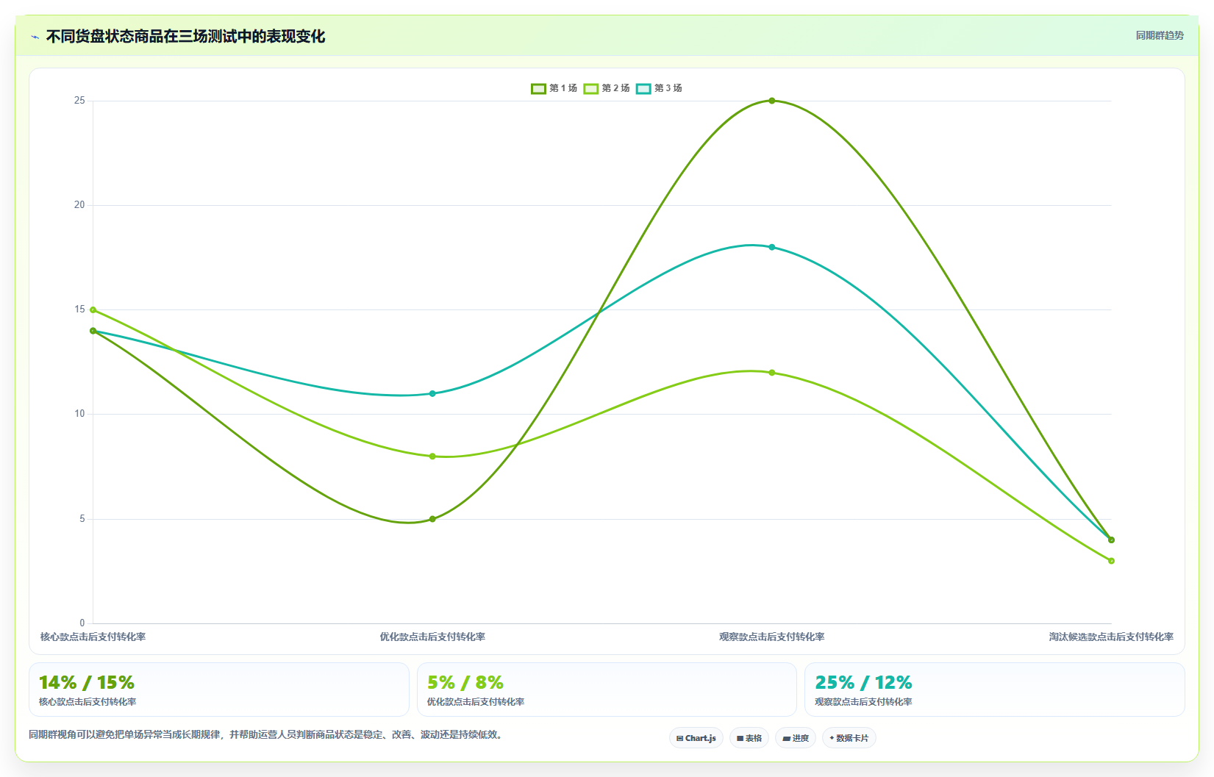Click the 核心款 caption inside the first stat card
The width and height of the screenshot is (1214, 777).
coord(88,702)
